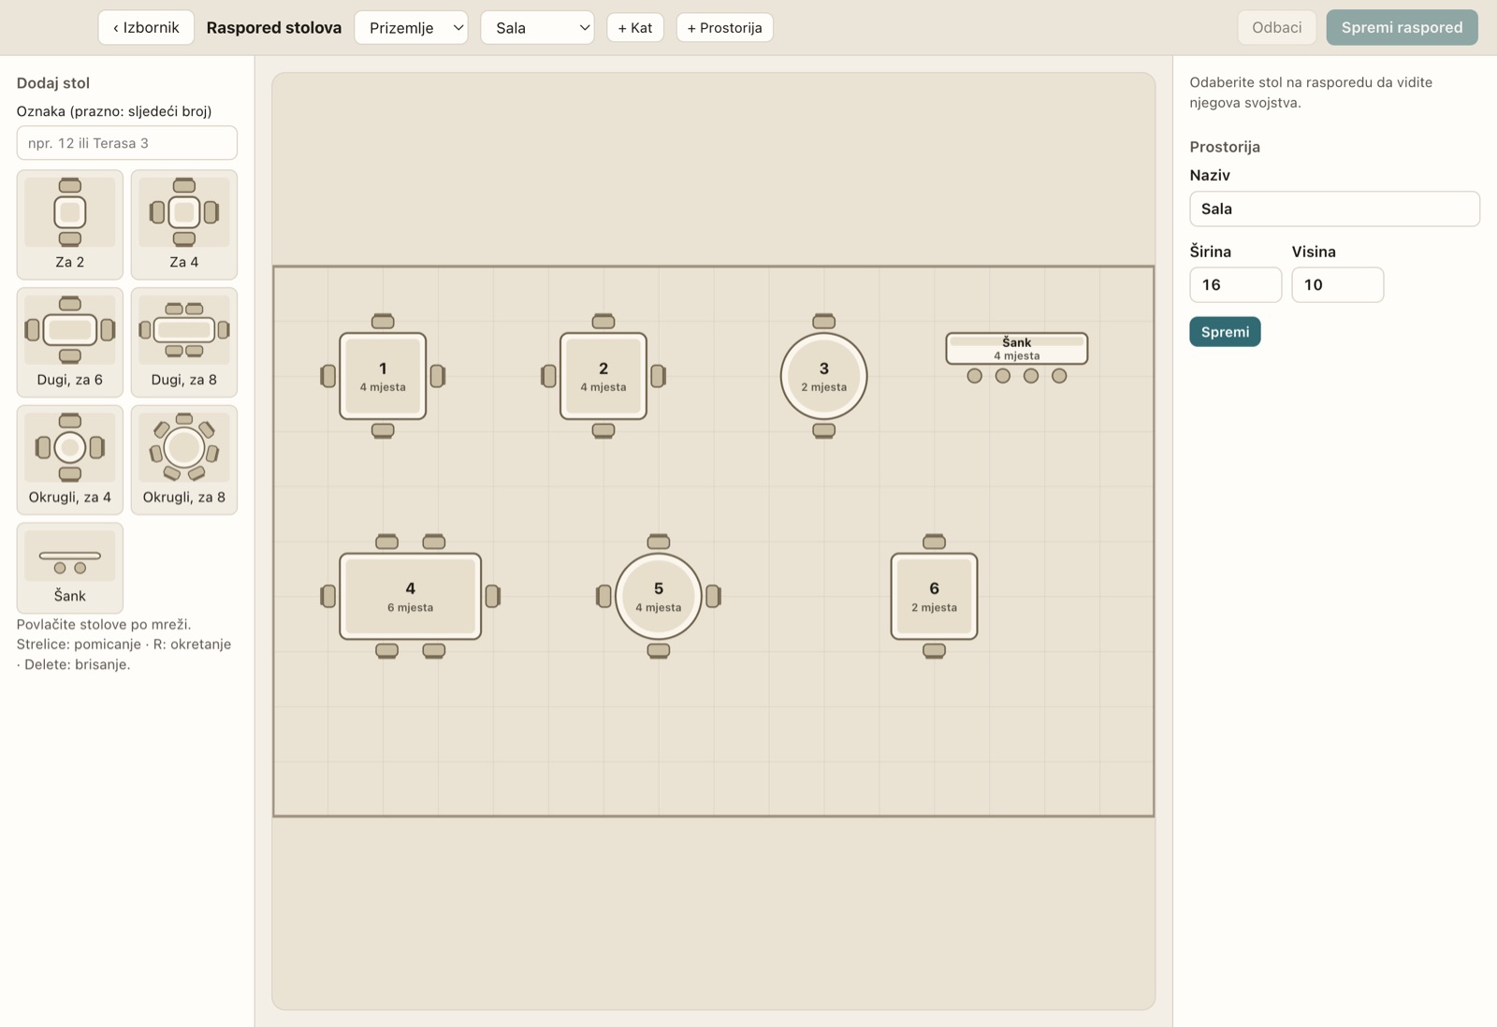Click Spremi under room properties

(x=1225, y=332)
